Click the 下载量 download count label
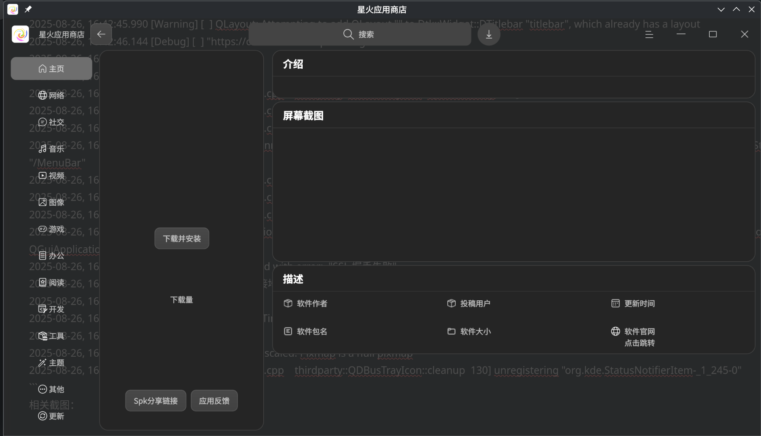This screenshot has height=436, width=761. [182, 300]
